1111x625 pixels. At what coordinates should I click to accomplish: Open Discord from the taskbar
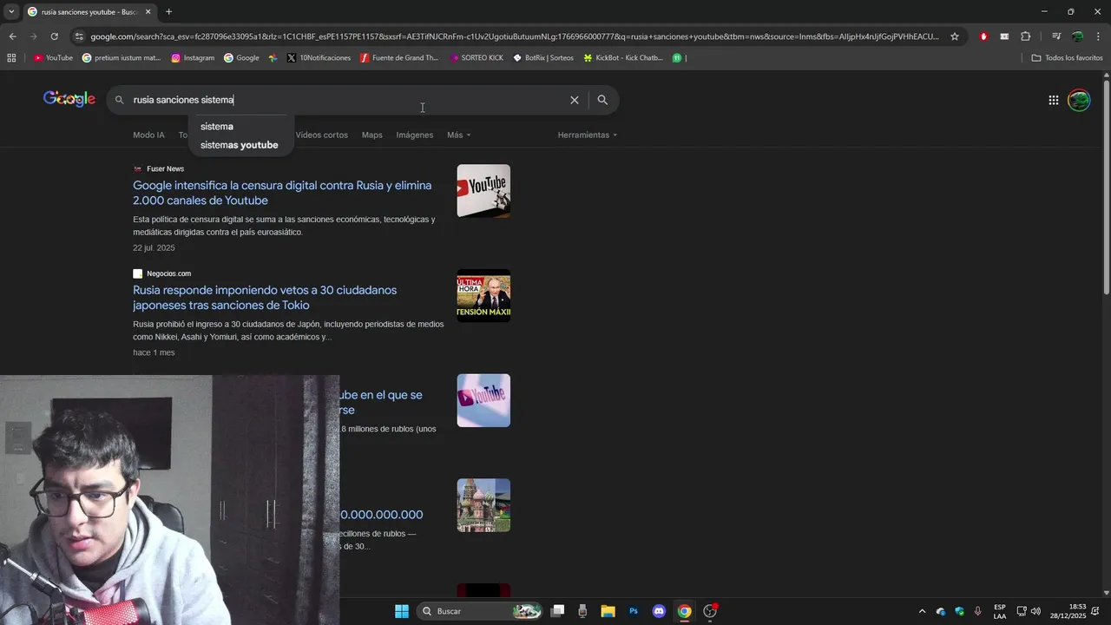[x=659, y=611]
